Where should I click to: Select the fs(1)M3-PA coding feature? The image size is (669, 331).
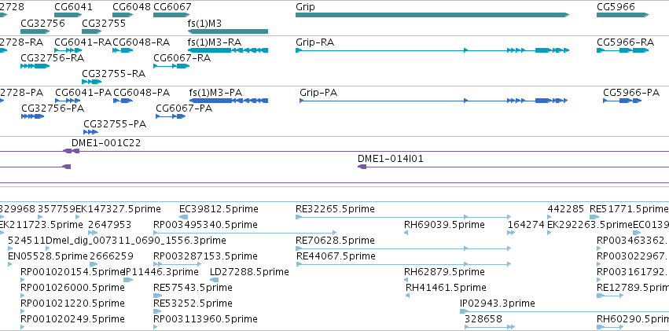click(229, 101)
